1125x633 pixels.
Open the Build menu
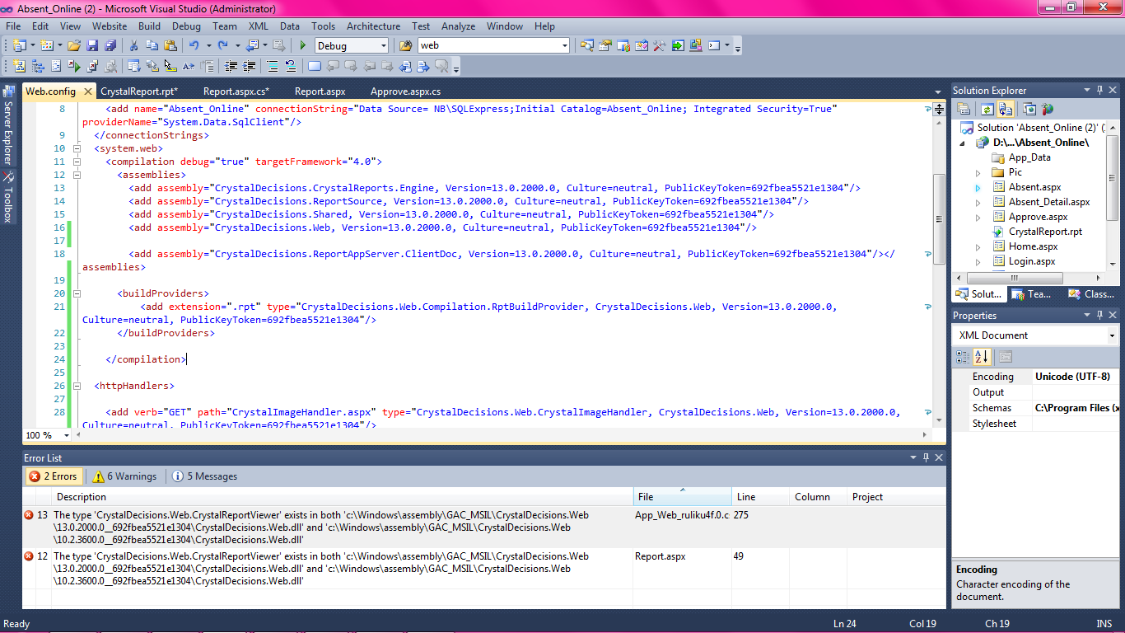tap(149, 26)
